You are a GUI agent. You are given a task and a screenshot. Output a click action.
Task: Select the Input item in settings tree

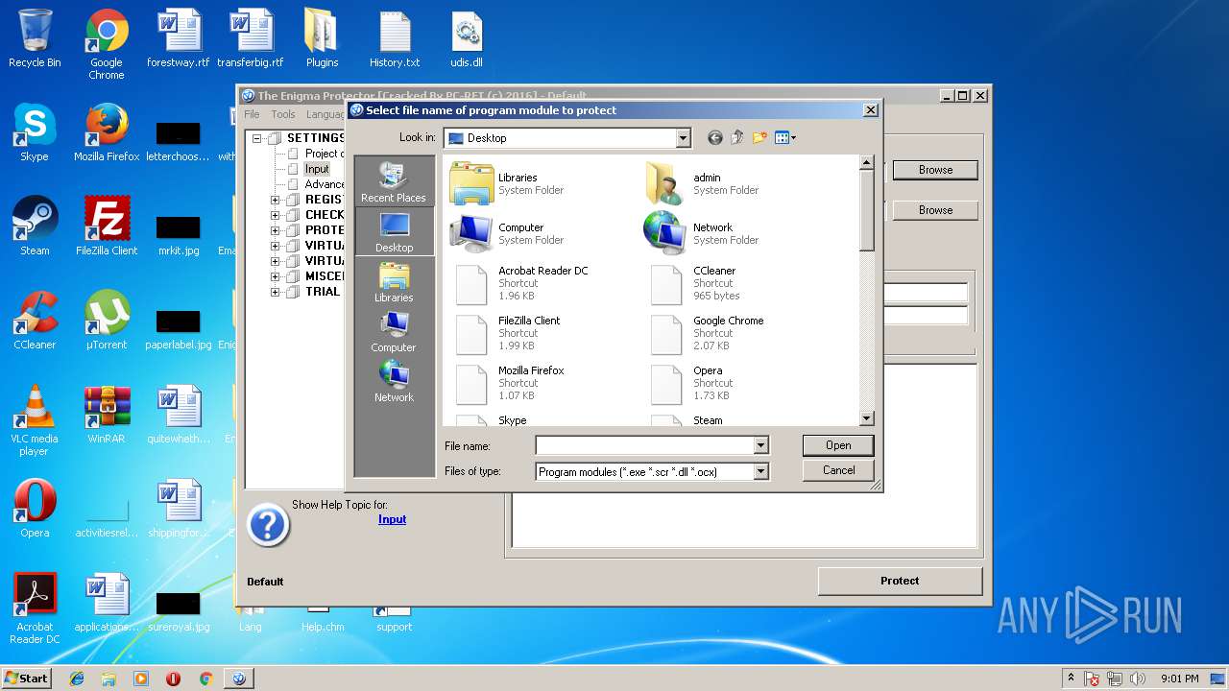(317, 169)
